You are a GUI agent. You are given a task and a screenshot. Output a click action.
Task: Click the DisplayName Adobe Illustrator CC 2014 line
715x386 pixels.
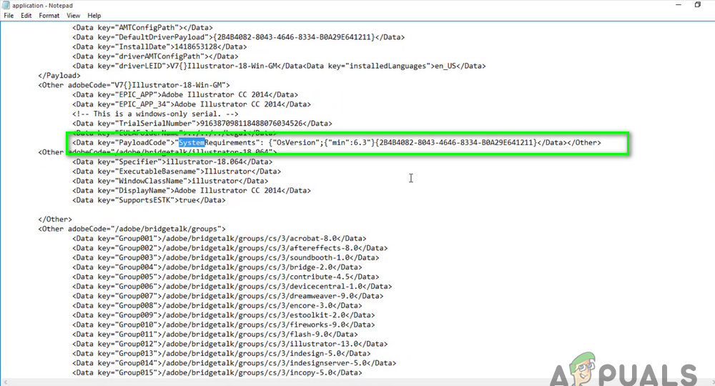point(192,190)
